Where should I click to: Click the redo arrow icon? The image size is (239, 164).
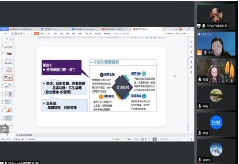(x=28, y=34)
